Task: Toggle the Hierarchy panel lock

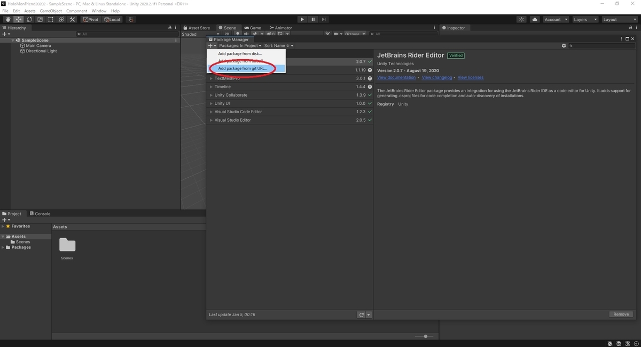Action: [170, 28]
